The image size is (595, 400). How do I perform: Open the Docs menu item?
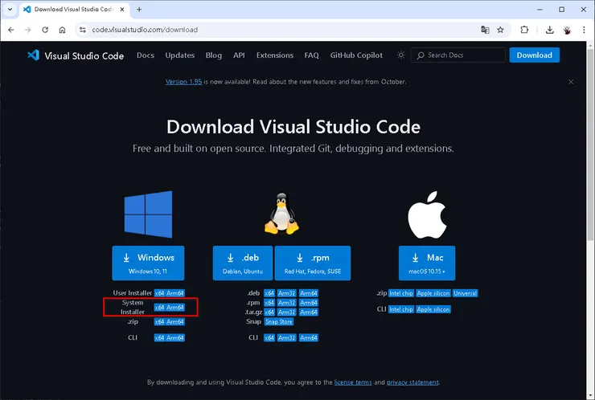[146, 55]
